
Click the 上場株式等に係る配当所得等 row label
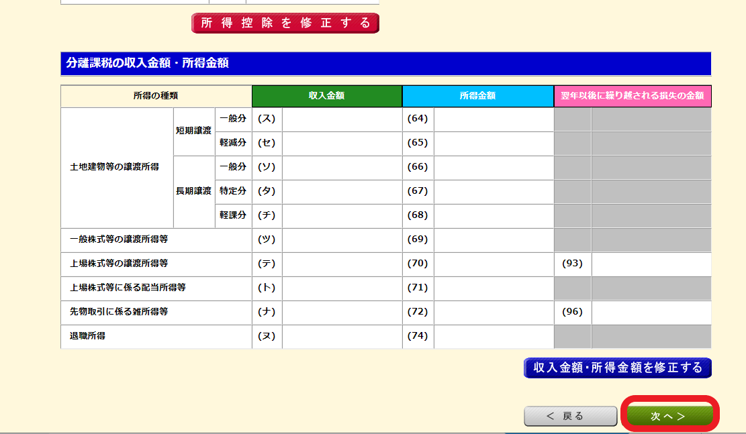(128, 288)
